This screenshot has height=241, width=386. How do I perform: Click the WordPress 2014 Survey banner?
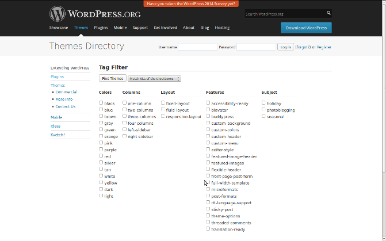point(191,3)
